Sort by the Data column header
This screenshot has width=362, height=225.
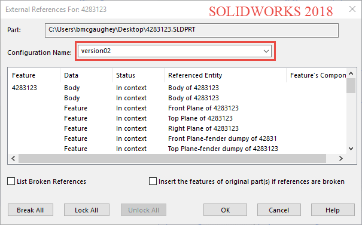click(86, 75)
